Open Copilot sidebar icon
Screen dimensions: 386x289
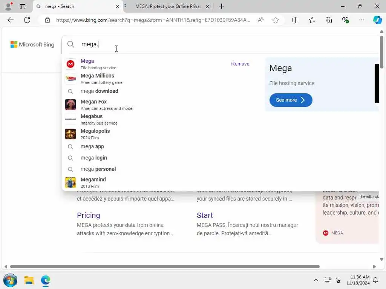(377, 20)
